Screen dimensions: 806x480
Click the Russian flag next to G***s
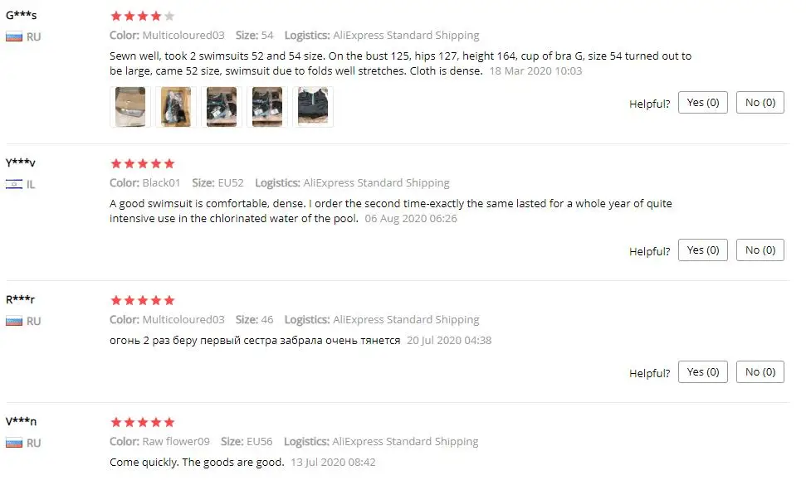14,37
